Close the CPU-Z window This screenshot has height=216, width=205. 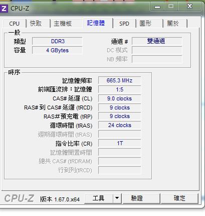pyautogui.click(x=189, y=7)
